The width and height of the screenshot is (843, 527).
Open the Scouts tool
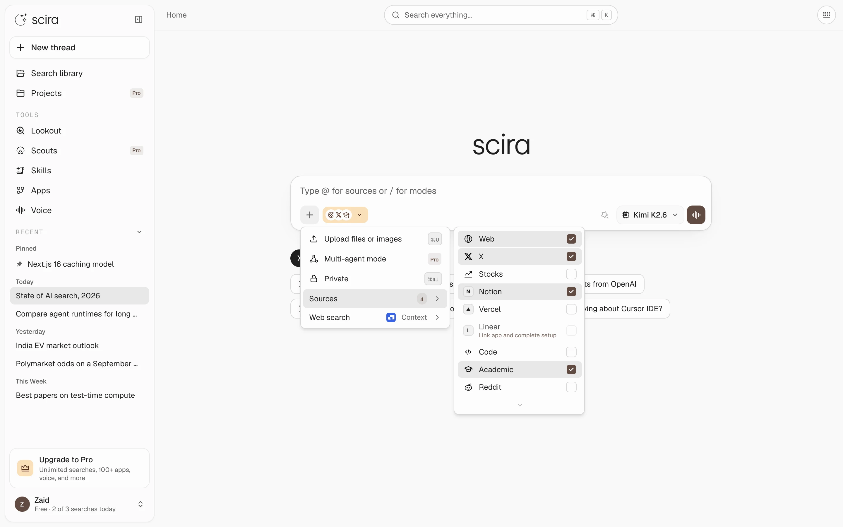point(79,150)
